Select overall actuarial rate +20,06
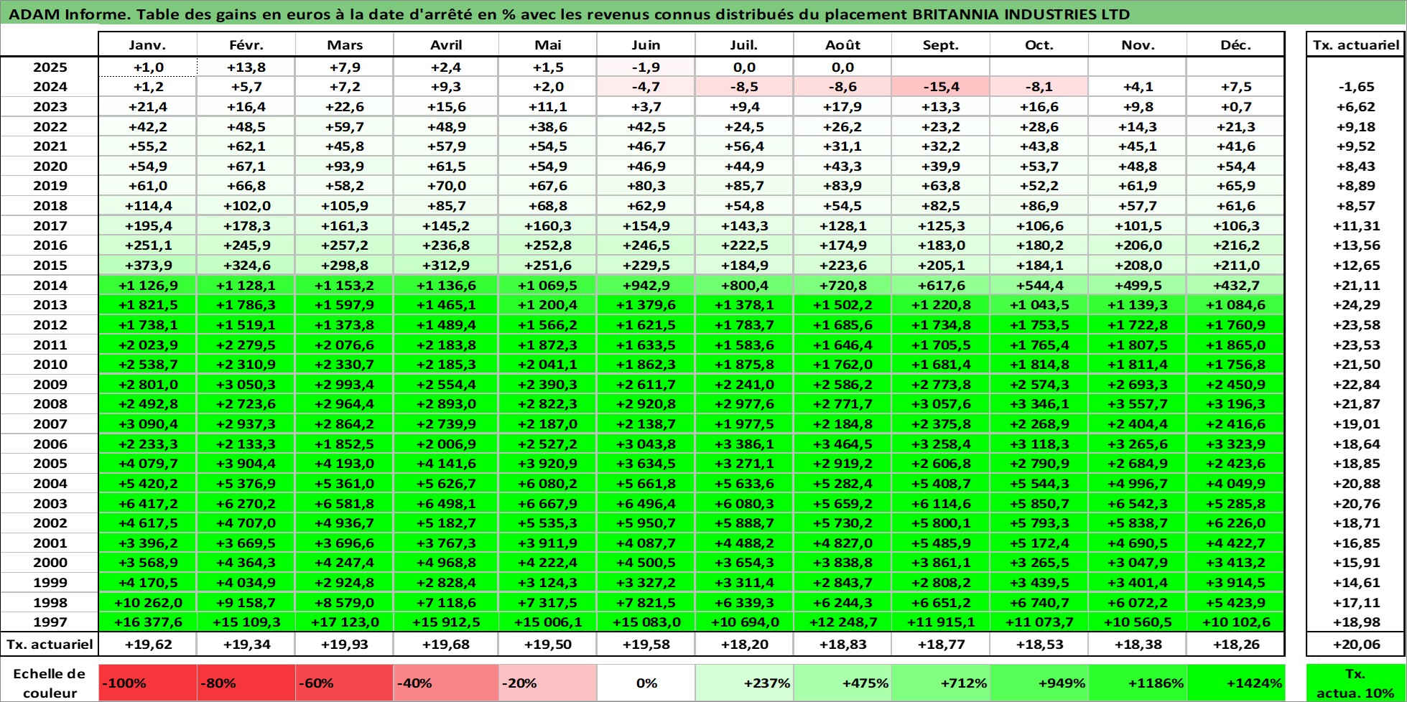 (x=1356, y=645)
